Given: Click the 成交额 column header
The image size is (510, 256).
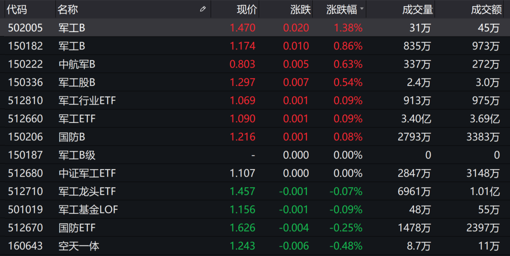Looking at the screenshot, I should [485, 9].
